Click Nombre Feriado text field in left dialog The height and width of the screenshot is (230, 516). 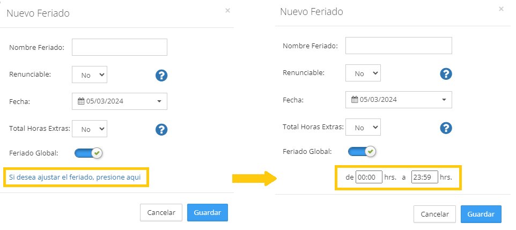120,47
